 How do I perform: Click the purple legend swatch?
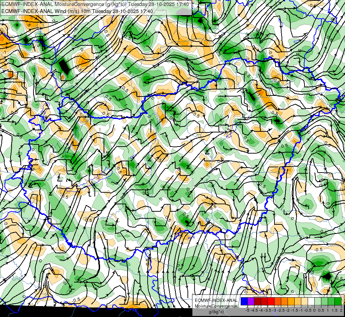251,302
